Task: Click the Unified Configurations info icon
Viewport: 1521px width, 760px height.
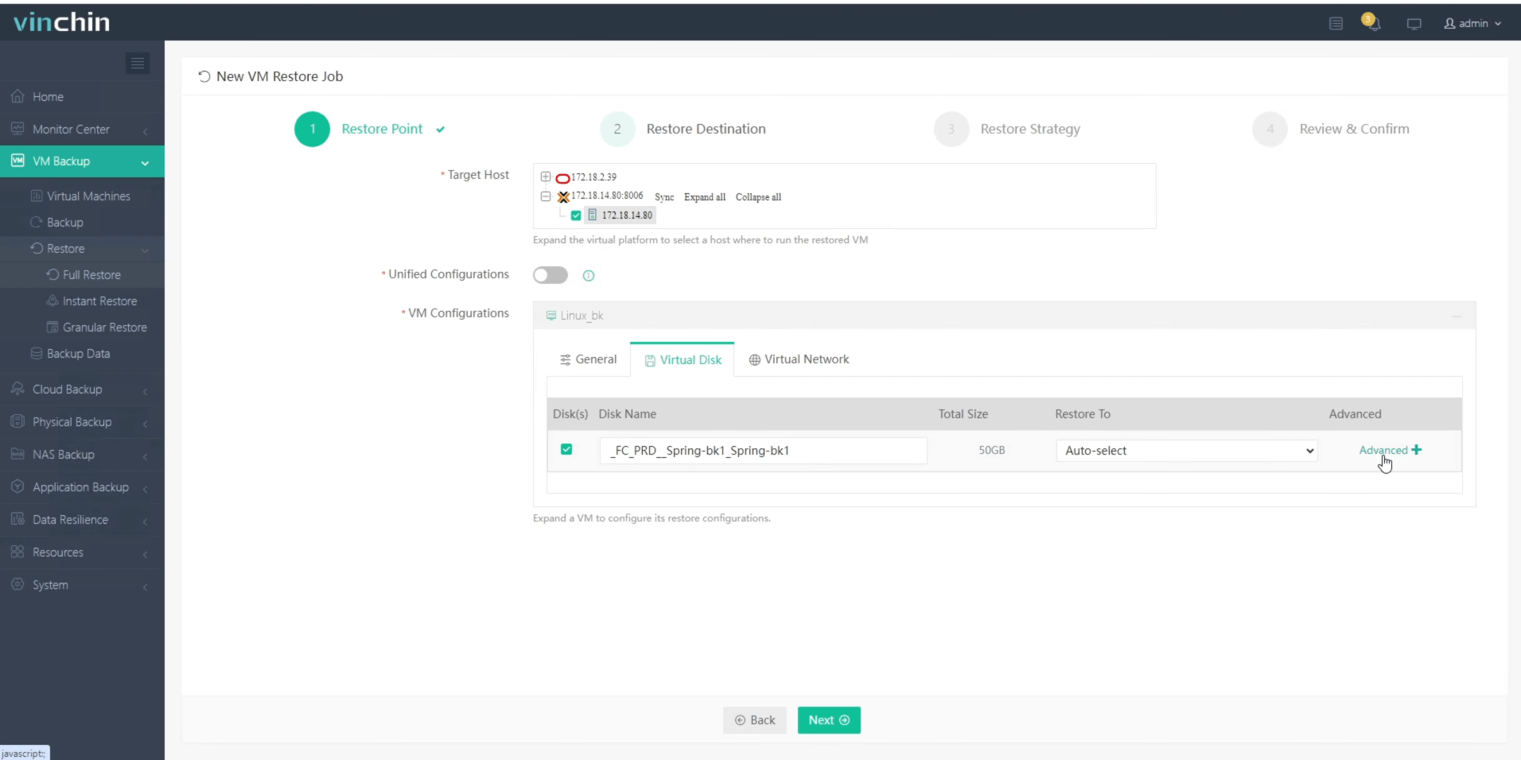Action: [x=589, y=276]
